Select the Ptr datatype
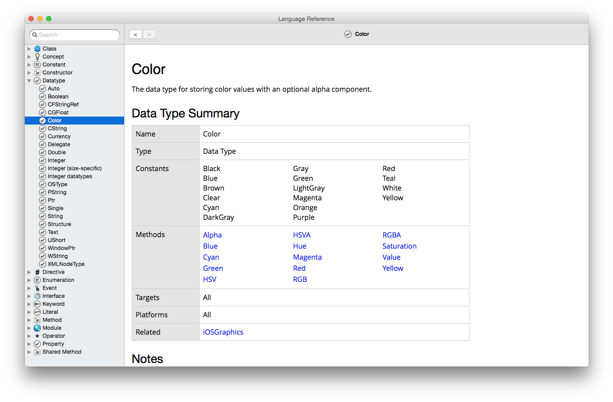This screenshot has width=613, height=402. [x=51, y=200]
